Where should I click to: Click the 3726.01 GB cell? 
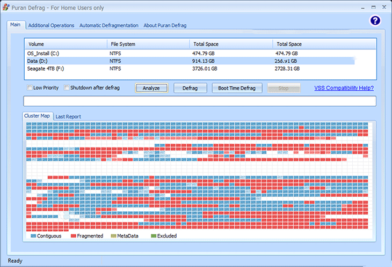tap(205, 69)
